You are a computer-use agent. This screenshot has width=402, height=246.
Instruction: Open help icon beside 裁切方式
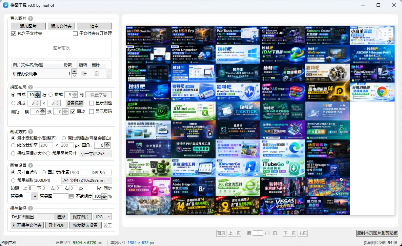pos(31,131)
